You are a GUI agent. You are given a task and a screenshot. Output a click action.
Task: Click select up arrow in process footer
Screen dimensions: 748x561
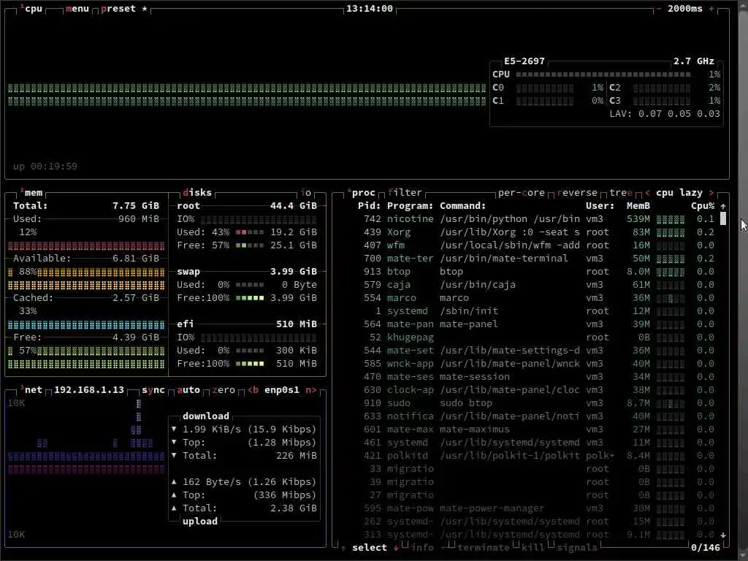tap(343, 548)
